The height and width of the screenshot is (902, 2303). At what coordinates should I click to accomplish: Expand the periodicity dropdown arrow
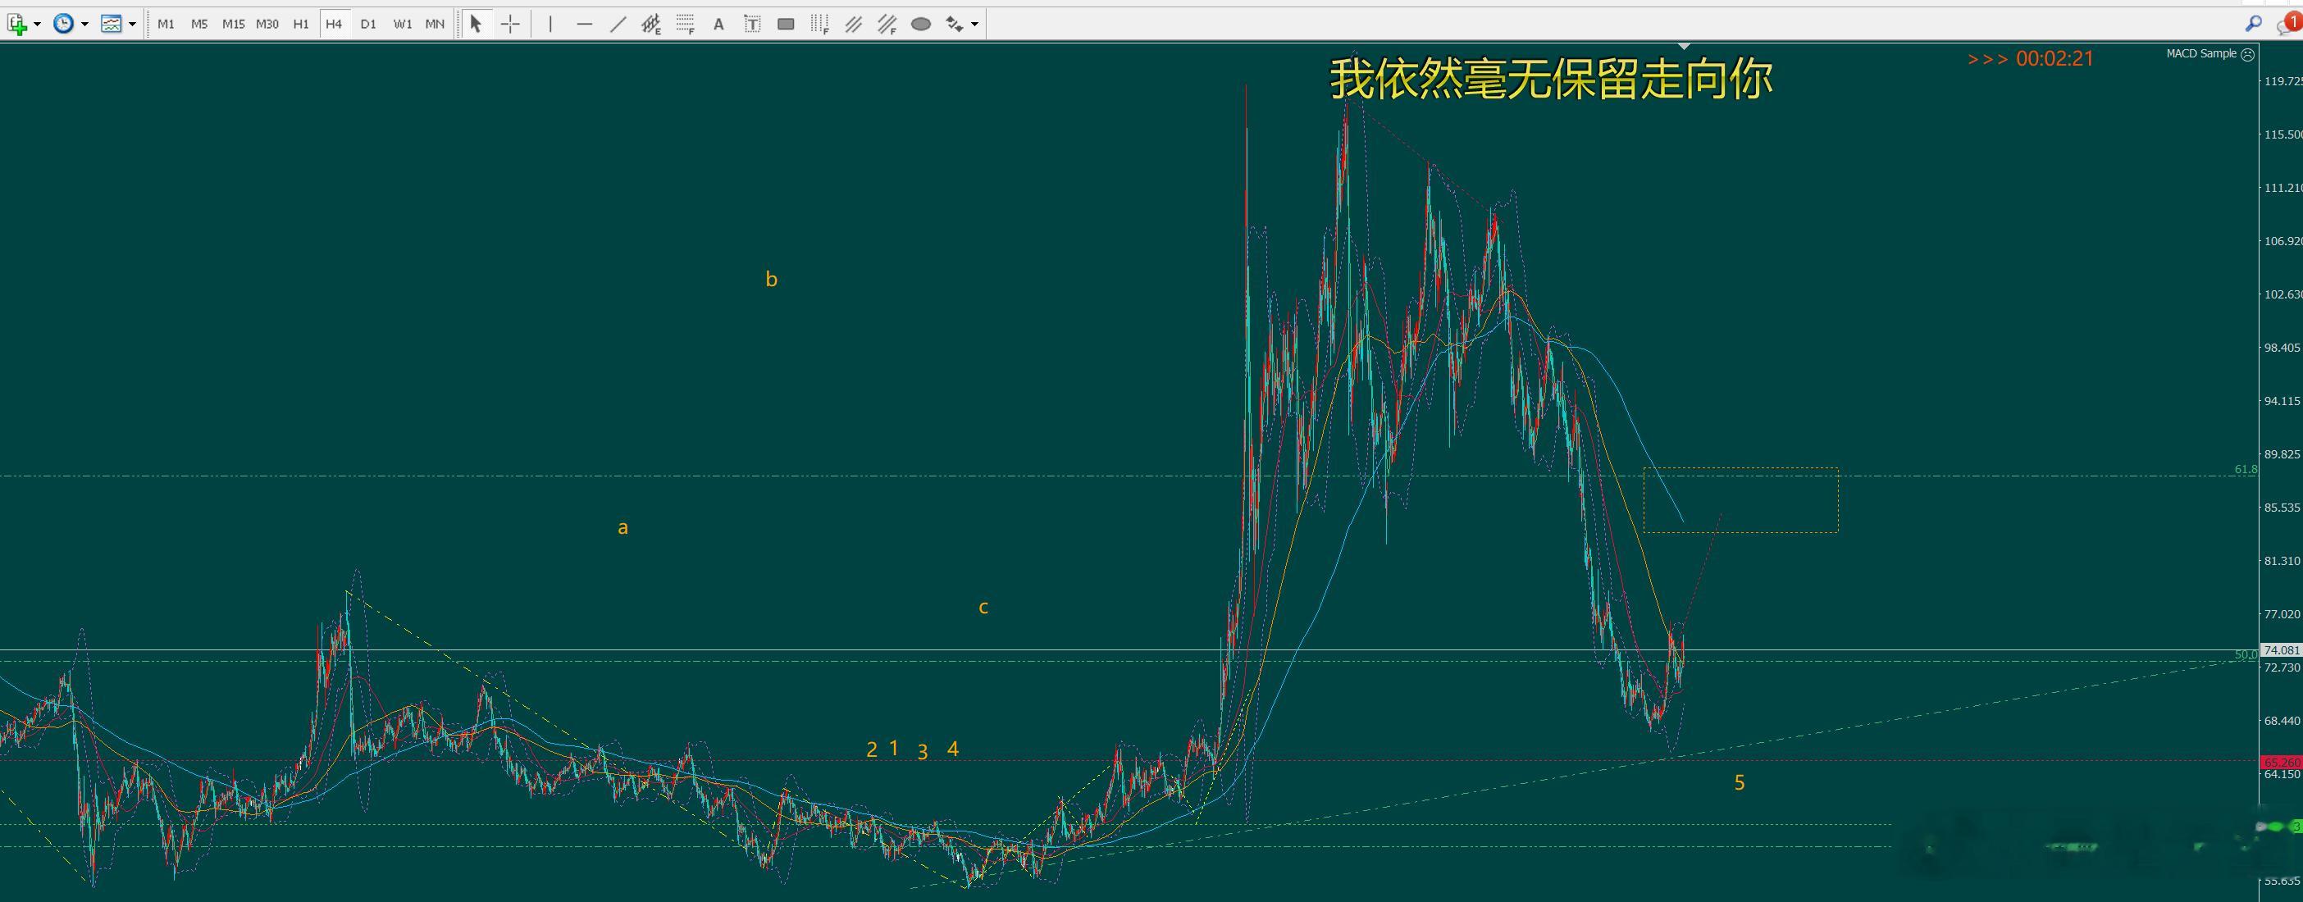click(x=85, y=24)
